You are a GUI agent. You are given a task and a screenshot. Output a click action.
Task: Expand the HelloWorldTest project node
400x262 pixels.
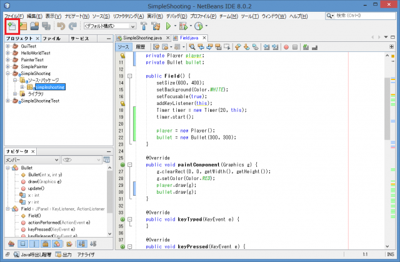click(x=7, y=53)
